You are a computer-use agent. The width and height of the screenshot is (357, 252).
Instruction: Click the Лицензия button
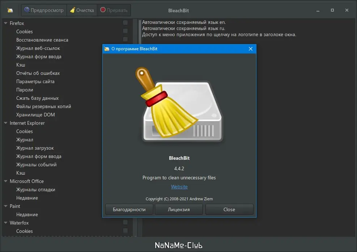179,209
